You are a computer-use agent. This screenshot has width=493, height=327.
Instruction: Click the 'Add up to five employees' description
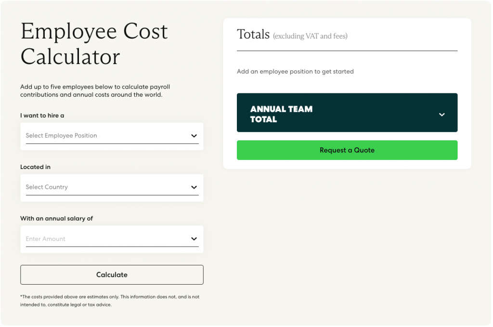point(95,91)
